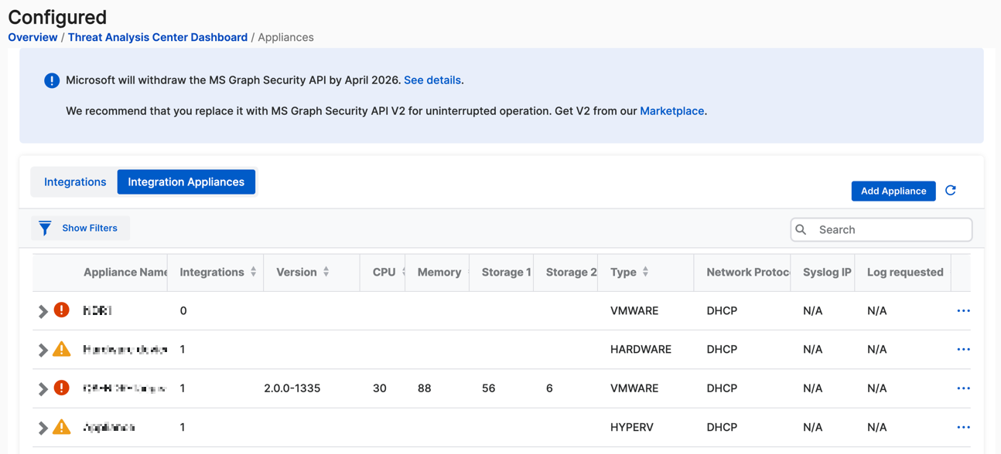Go to Overview breadcrumb
Viewport: 1001px width, 454px height.
(x=32, y=37)
